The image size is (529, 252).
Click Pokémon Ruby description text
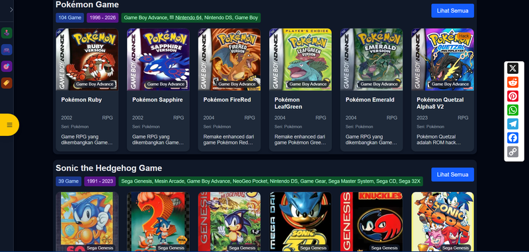[x=87, y=140]
